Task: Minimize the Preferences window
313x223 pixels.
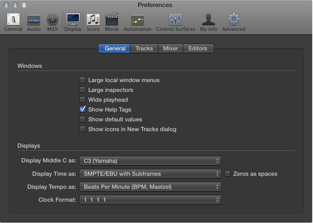Action: click(15, 5)
